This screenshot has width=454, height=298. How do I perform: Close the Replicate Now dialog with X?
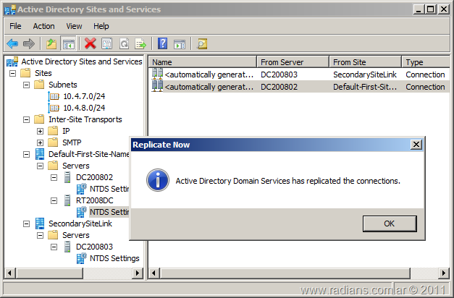(416, 145)
